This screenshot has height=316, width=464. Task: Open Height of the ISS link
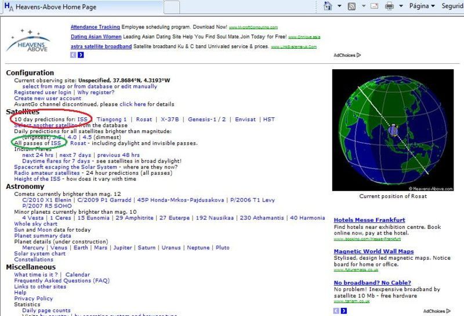click(x=37, y=179)
